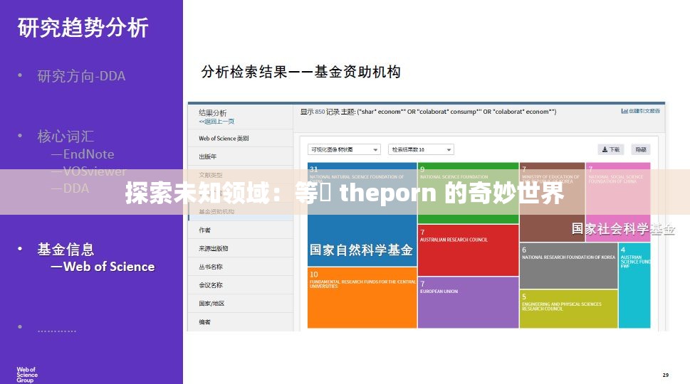Click the pink National Social Science Foundation block

pyautogui.click(x=618, y=202)
